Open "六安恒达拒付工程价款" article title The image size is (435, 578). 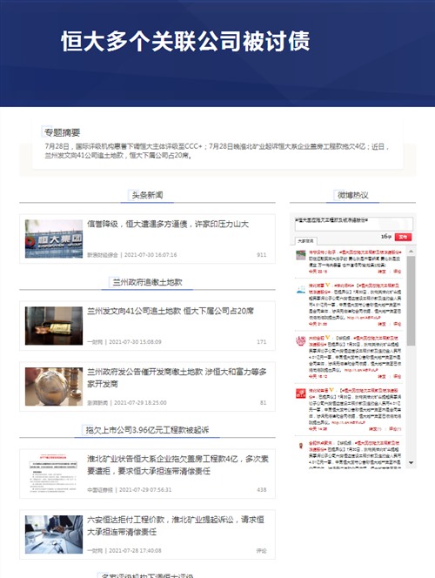[176, 525]
